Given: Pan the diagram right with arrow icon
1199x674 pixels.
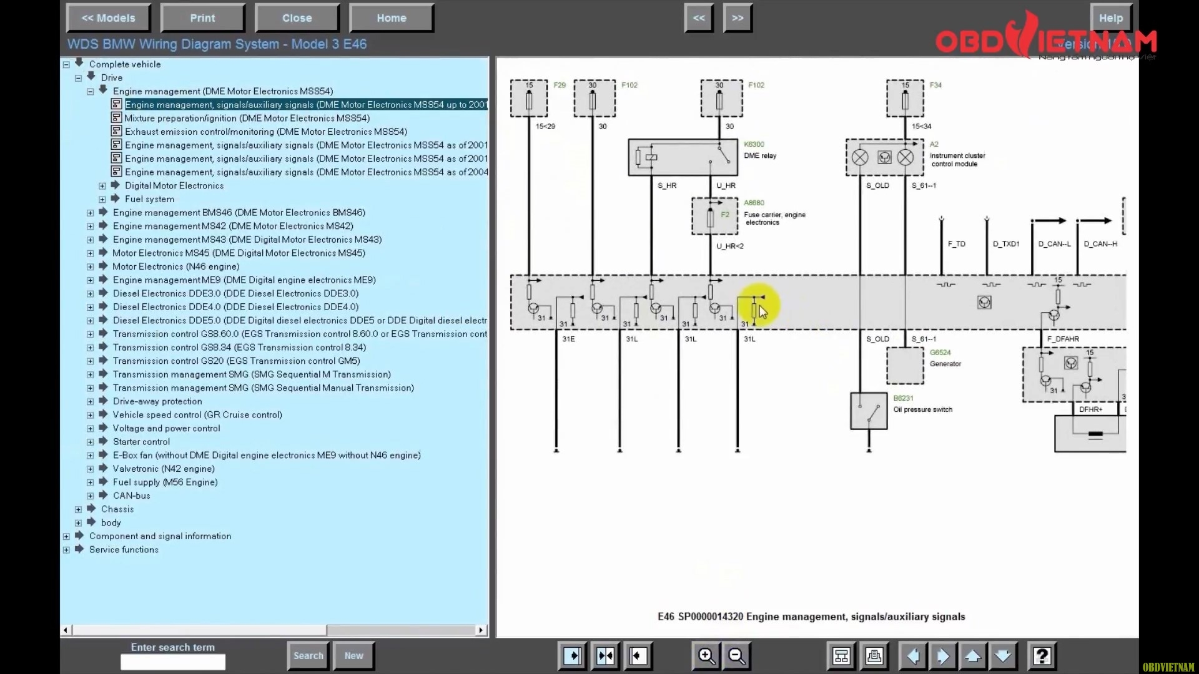Looking at the screenshot, I should tap(943, 656).
